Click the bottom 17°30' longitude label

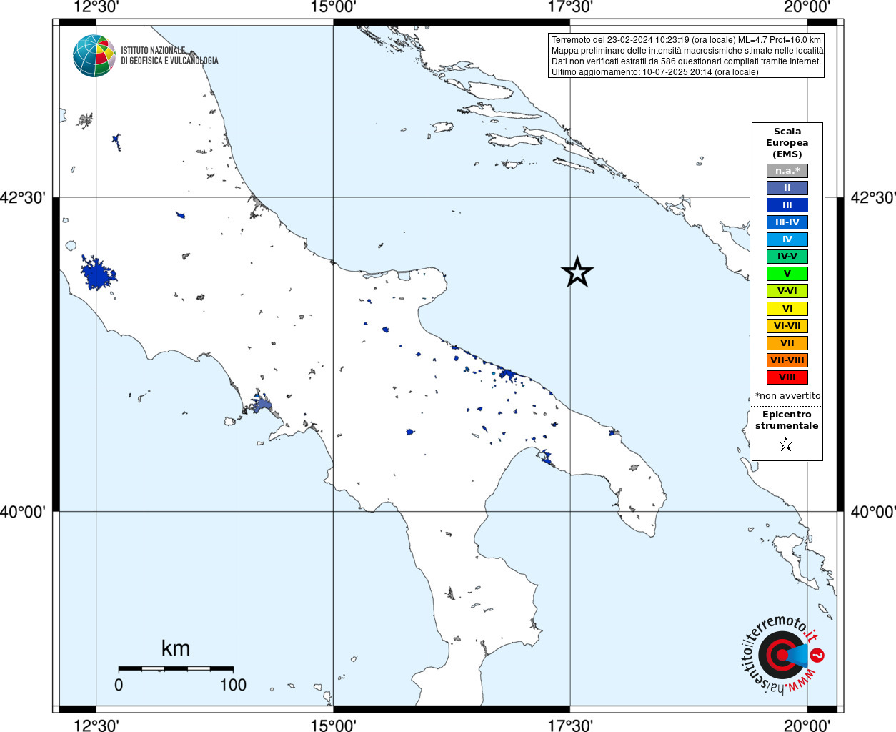coord(570,725)
